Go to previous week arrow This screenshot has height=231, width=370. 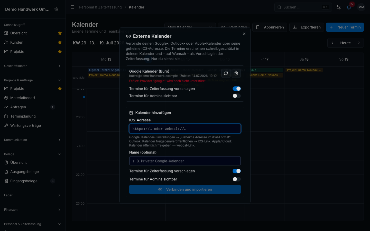pyautogui.click(x=332, y=43)
